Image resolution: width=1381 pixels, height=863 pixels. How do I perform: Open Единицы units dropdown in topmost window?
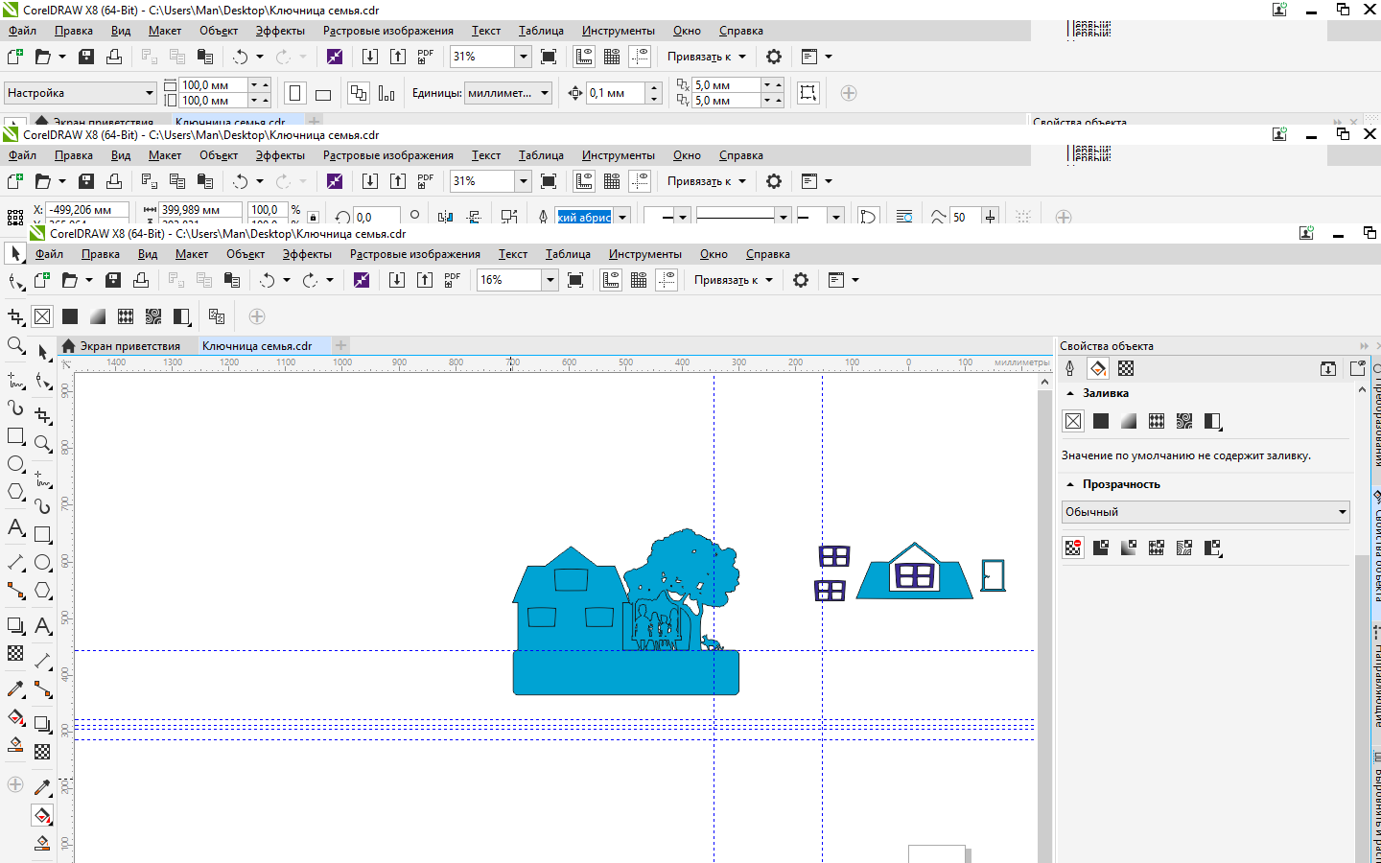pyautogui.click(x=508, y=93)
